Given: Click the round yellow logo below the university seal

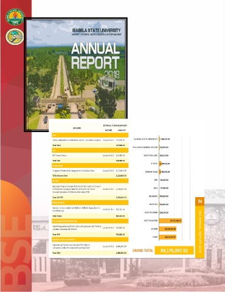Looking at the screenshot, I should point(15,36).
